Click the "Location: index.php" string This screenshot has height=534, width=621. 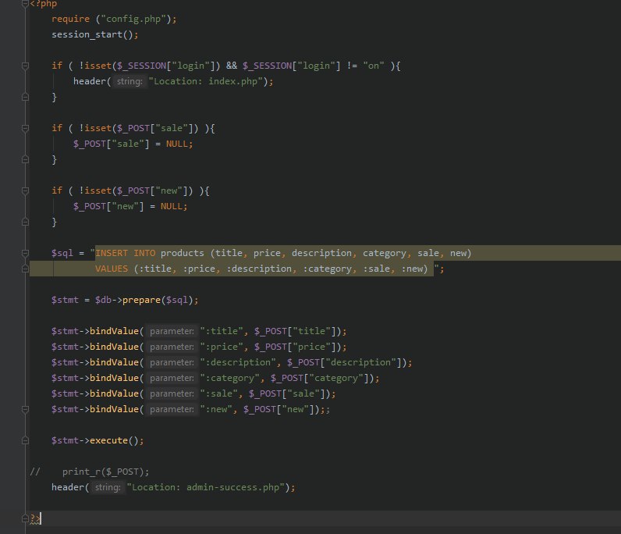coord(206,81)
